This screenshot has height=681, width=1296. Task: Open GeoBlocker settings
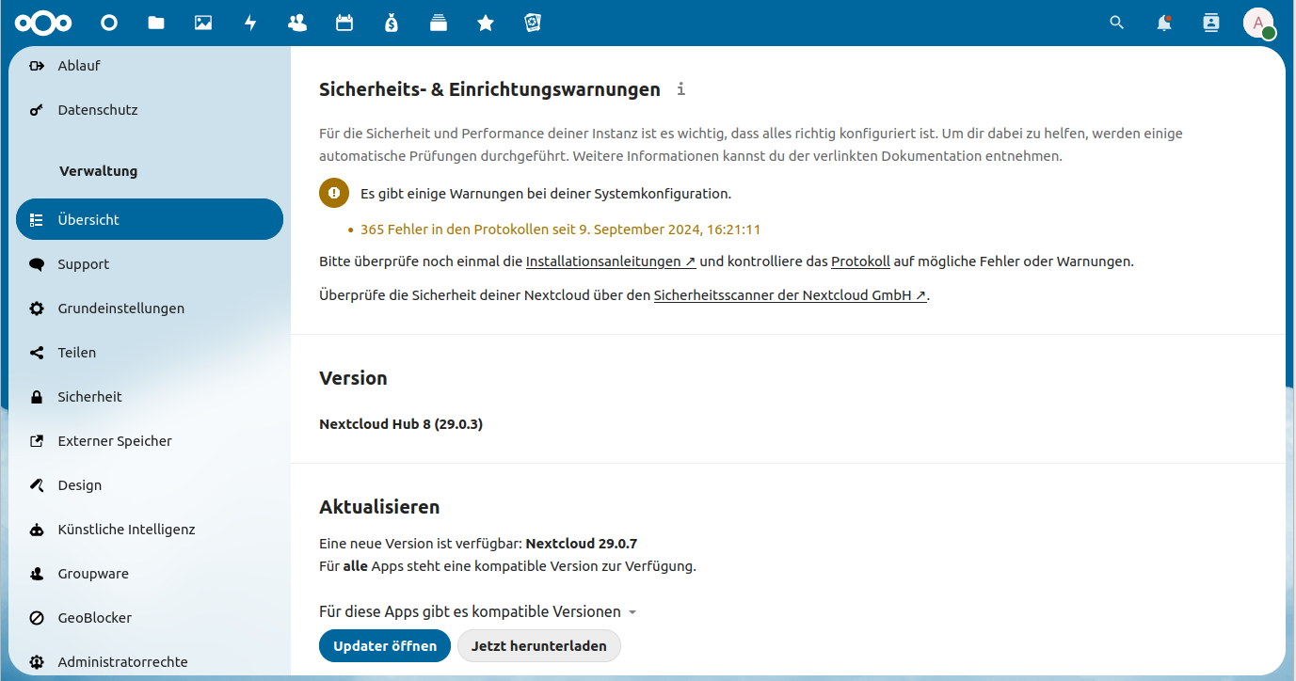coord(150,618)
